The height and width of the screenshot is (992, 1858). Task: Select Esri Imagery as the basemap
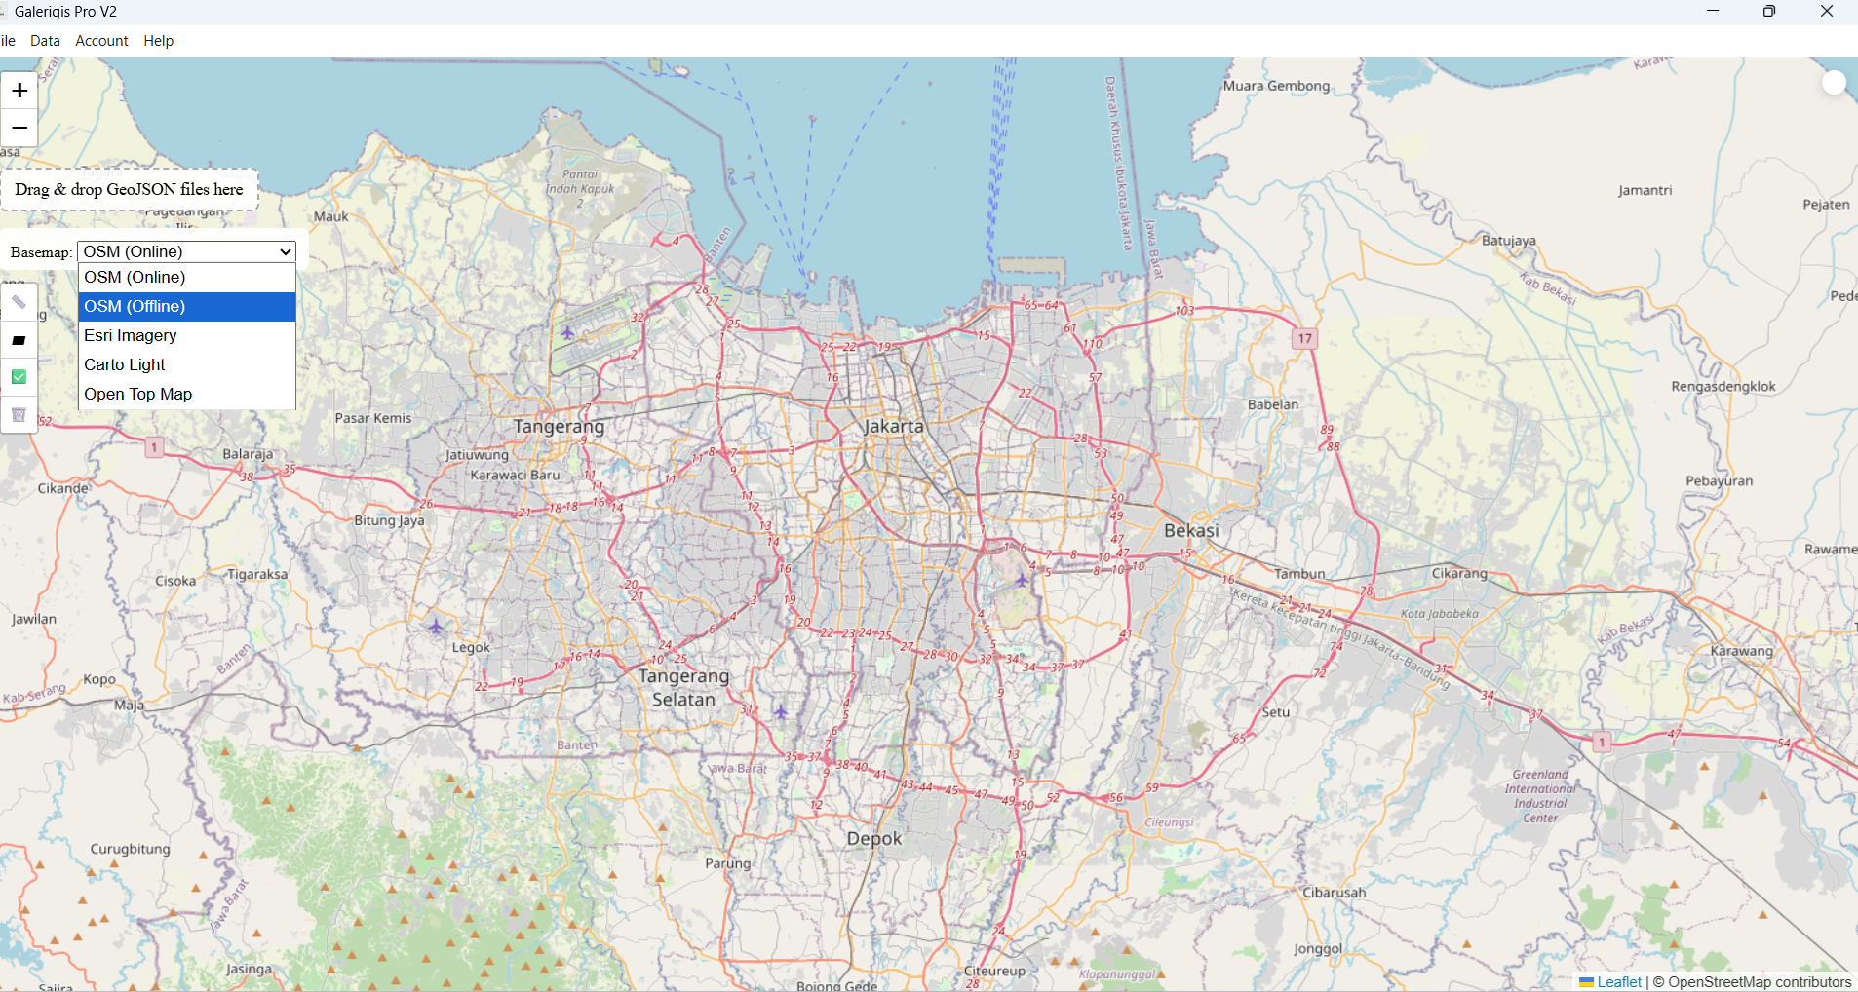pos(130,335)
